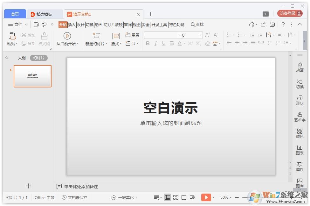This screenshot has width=310, height=206.
Task: Increase zoom with the plus control
Action: [291, 197]
